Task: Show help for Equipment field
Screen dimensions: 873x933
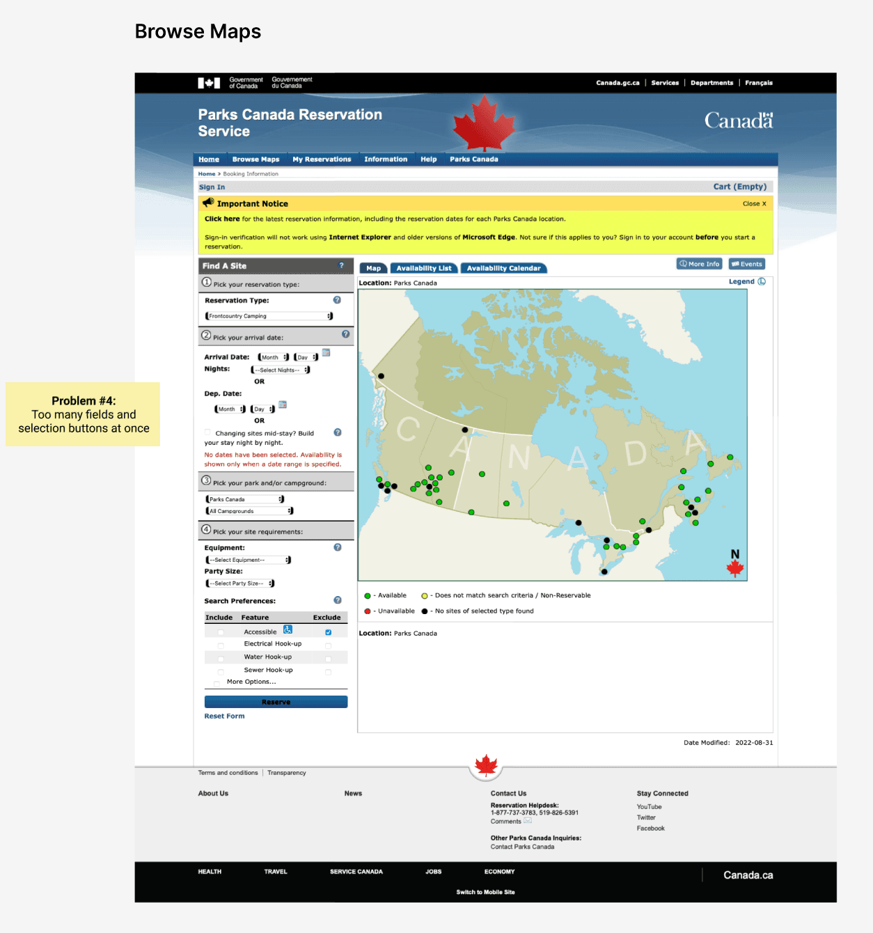Action: [x=338, y=547]
